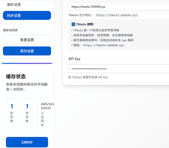The image size is (169, 148).
Task: Click hint text 在 TMarks 设置中生成 API Key
Action: point(88,77)
